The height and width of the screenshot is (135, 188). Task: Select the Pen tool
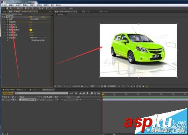click(x=29, y=8)
